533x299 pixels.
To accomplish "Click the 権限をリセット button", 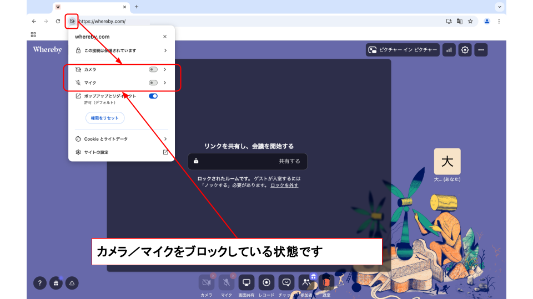I will point(105,118).
